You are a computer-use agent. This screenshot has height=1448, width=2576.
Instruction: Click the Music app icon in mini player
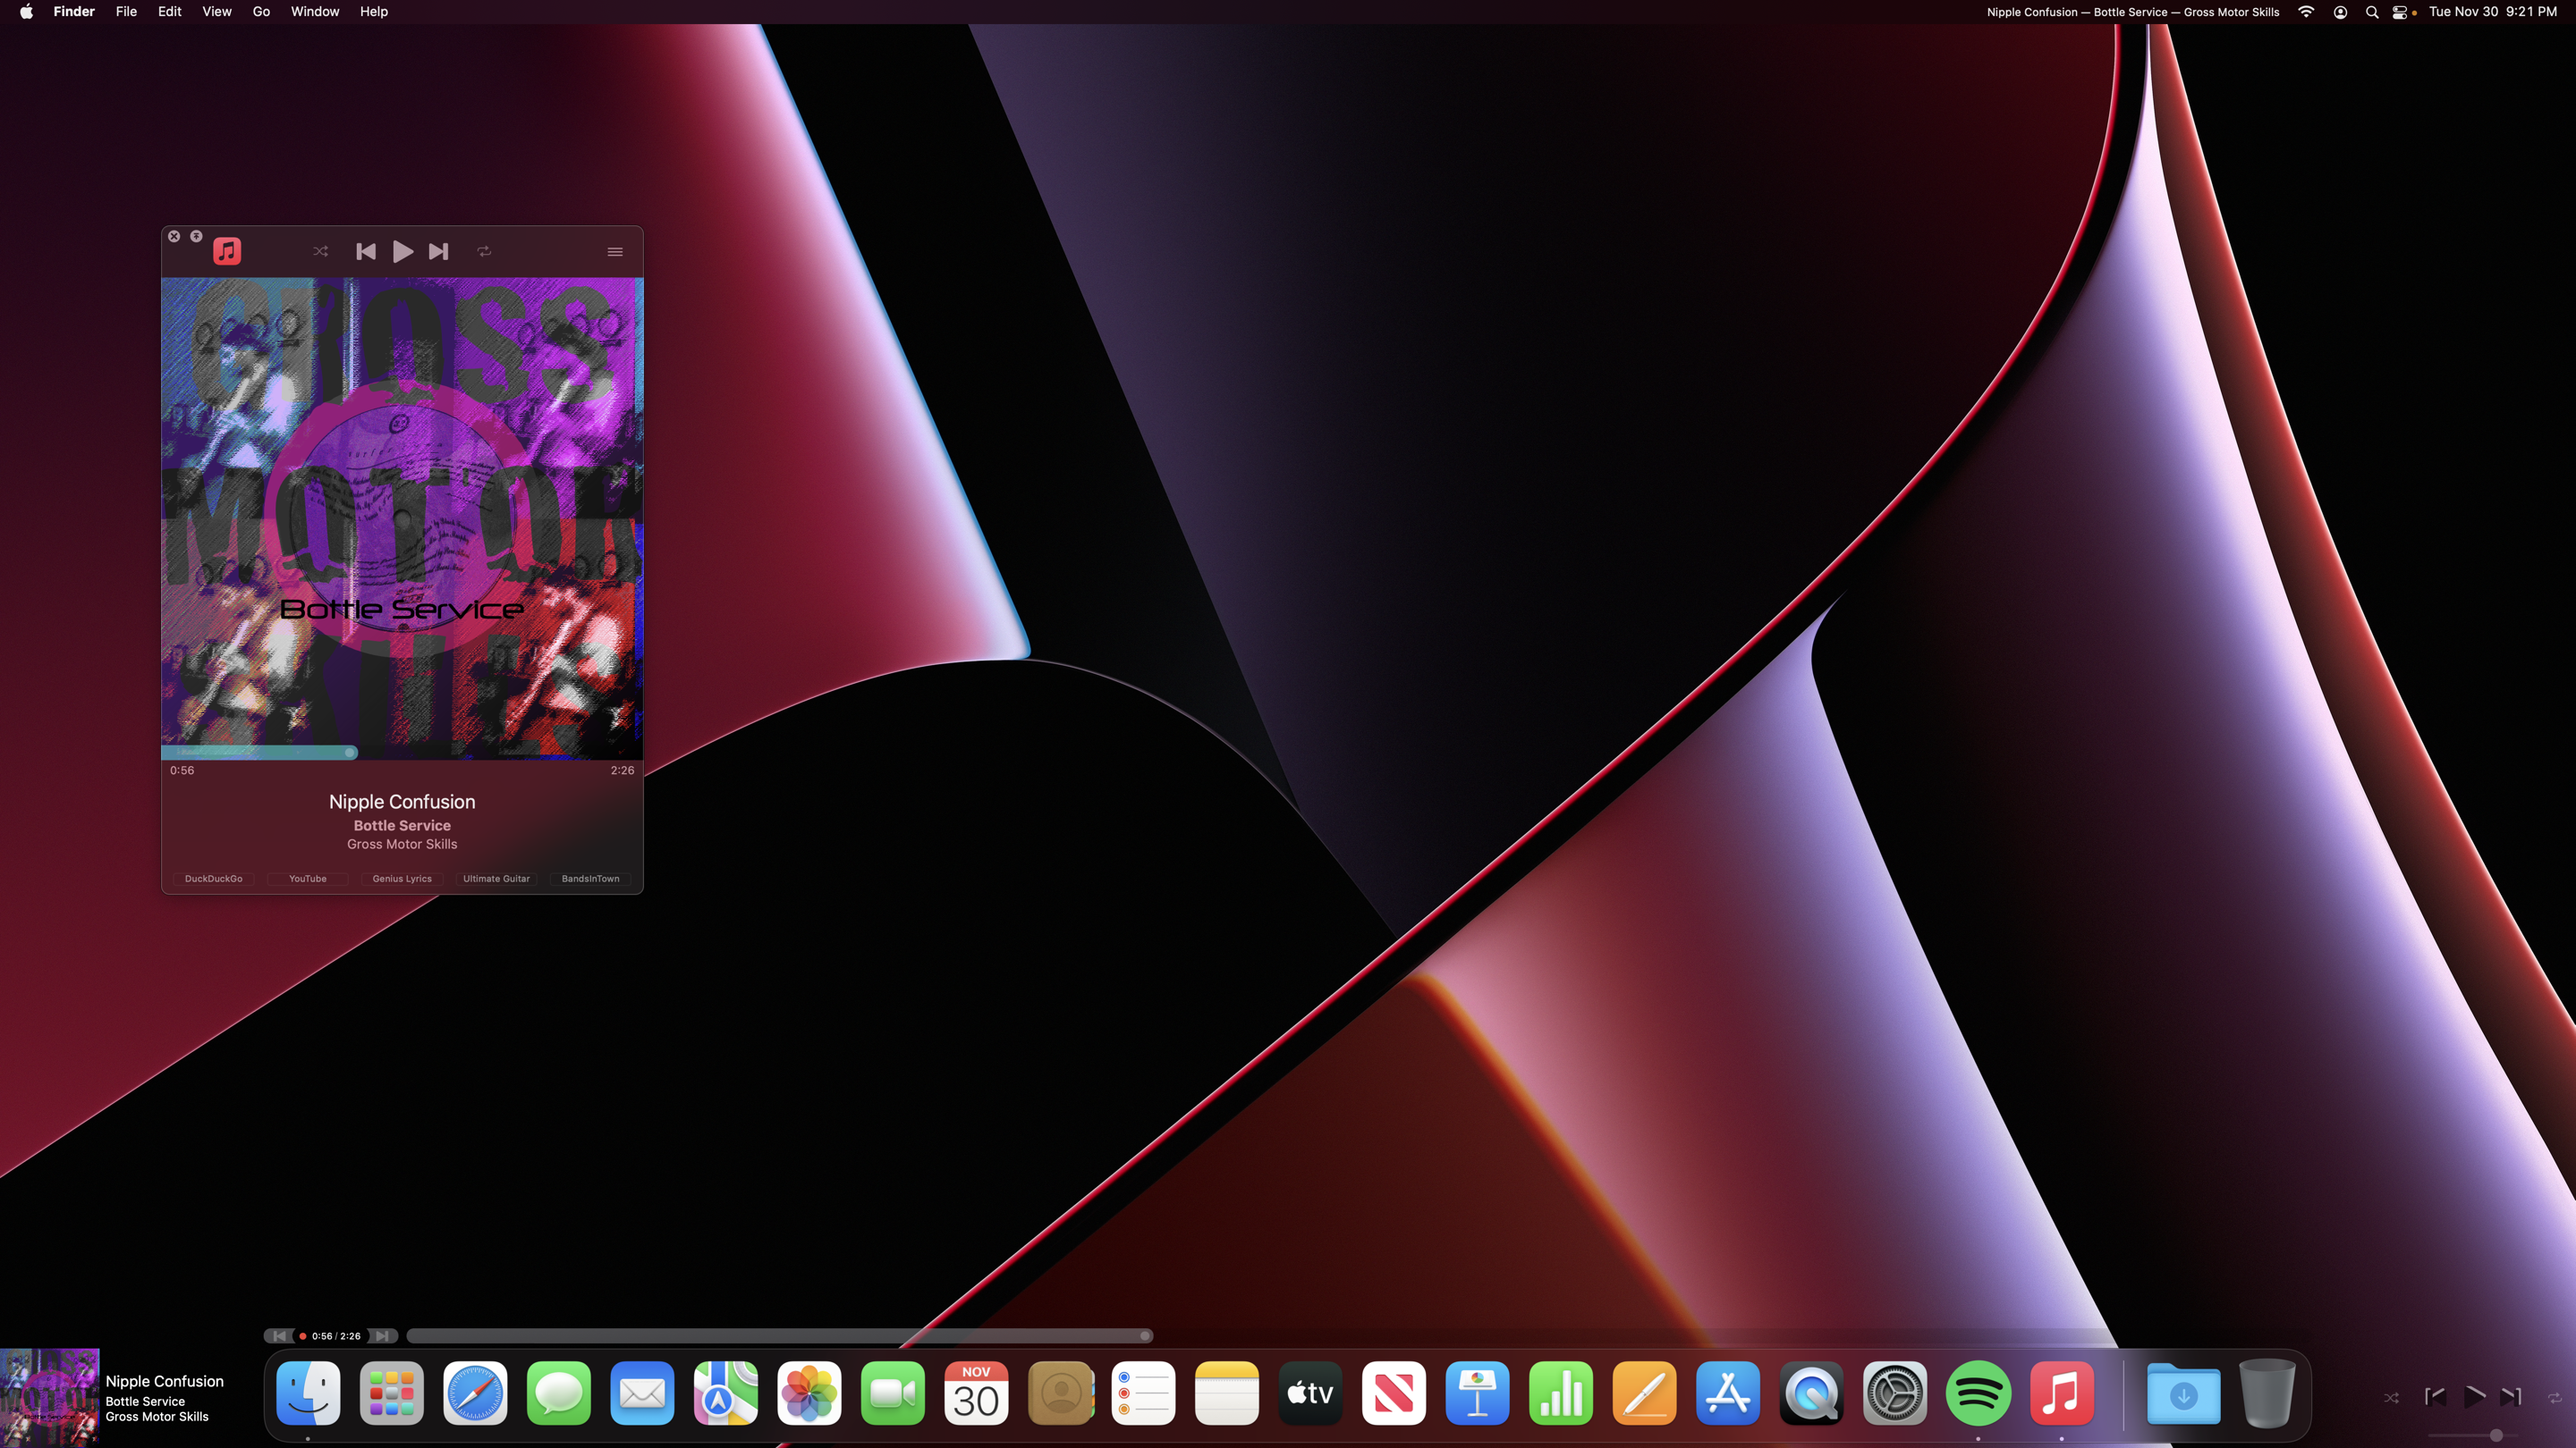point(227,251)
